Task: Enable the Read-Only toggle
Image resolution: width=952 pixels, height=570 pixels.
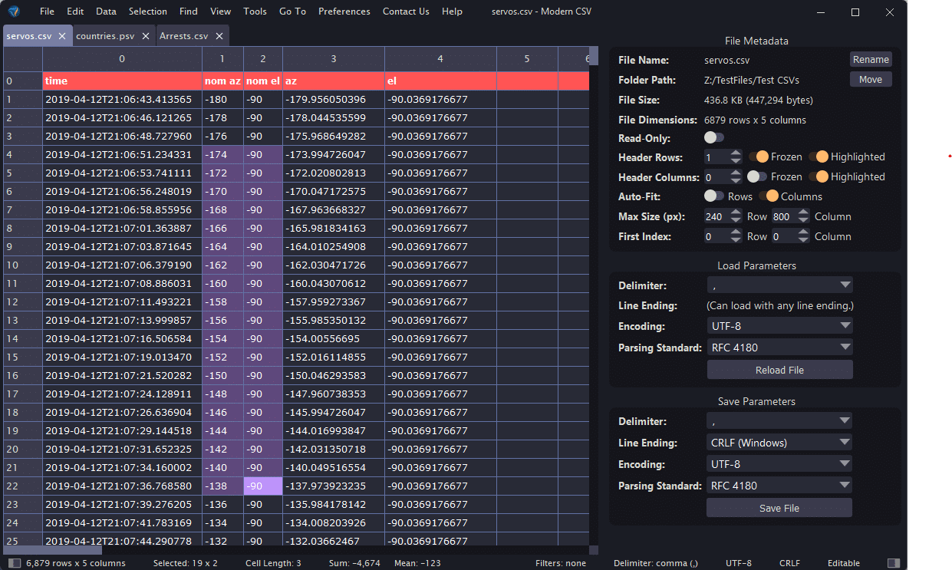Action: pos(713,137)
